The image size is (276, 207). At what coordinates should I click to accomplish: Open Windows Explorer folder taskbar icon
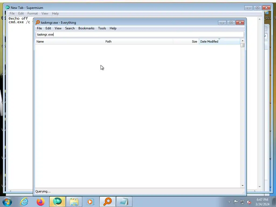point(74,202)
